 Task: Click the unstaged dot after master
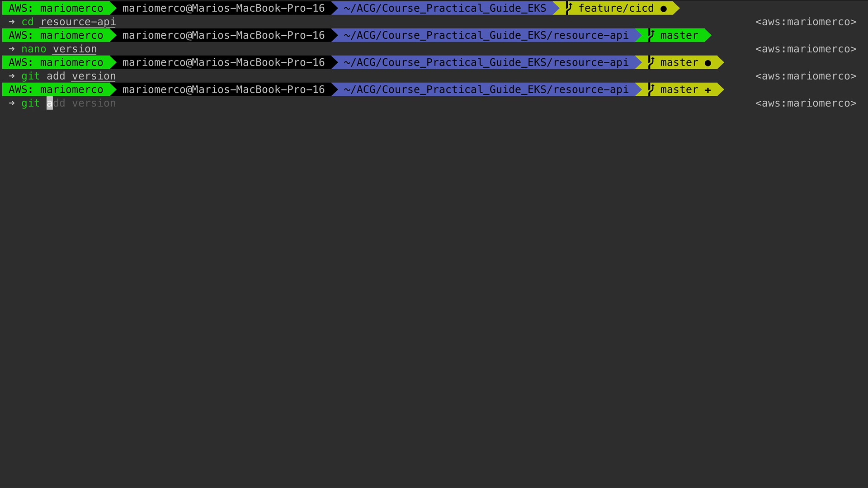(708, 63)
